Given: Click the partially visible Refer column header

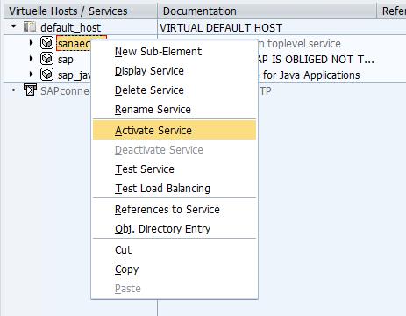Looking at the screenshot, I should (x=392, y=11).
